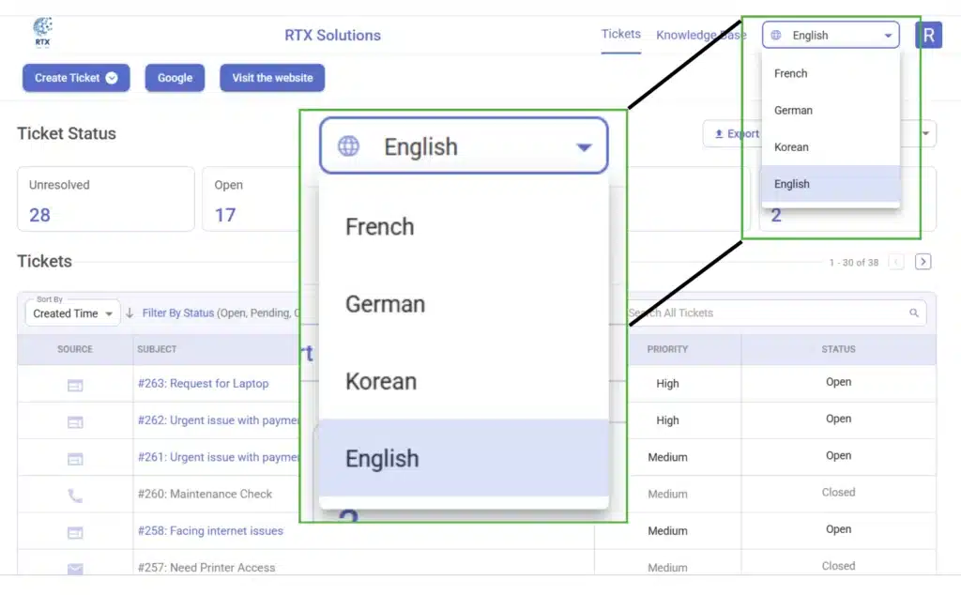Expand the Sort By Created Time dropdown

(x=72, y=313)
